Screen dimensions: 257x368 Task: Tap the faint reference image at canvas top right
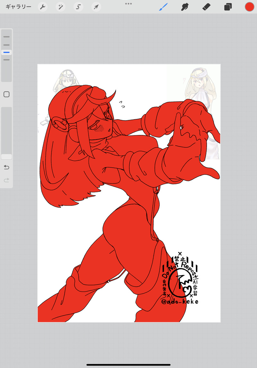point(199,85)
